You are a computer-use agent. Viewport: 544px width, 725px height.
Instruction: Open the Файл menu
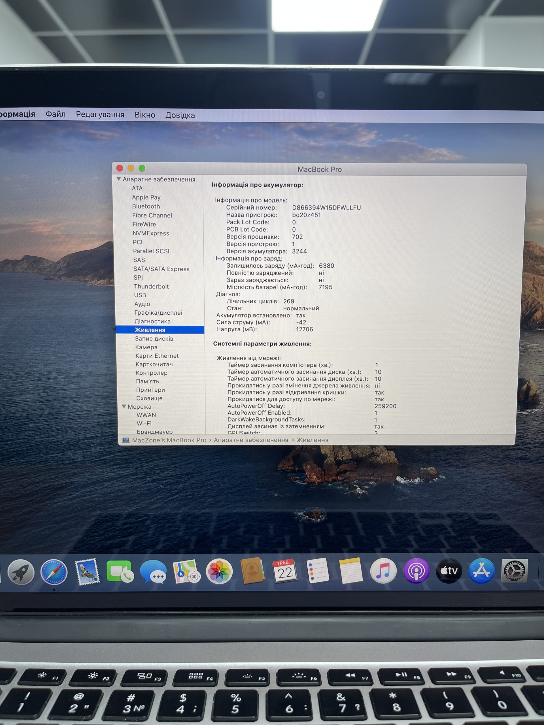click(56, 114)
